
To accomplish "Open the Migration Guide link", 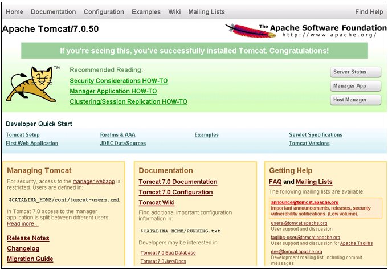I will (30, 259).
